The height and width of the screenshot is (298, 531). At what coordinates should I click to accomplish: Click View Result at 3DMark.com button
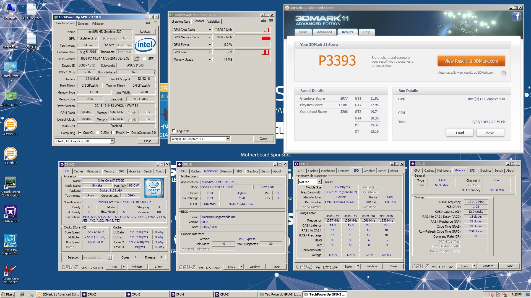pyautogui.click(x=471, y=61)
